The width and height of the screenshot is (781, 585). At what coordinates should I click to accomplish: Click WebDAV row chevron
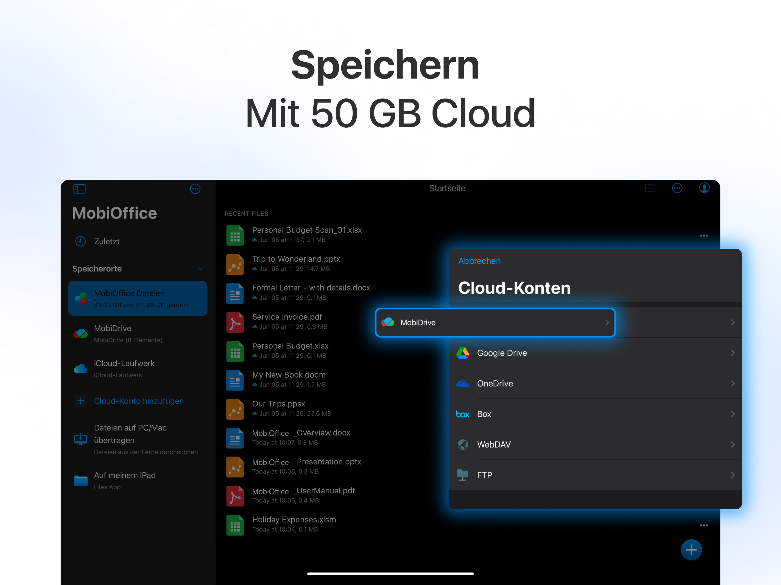point(733,444)
